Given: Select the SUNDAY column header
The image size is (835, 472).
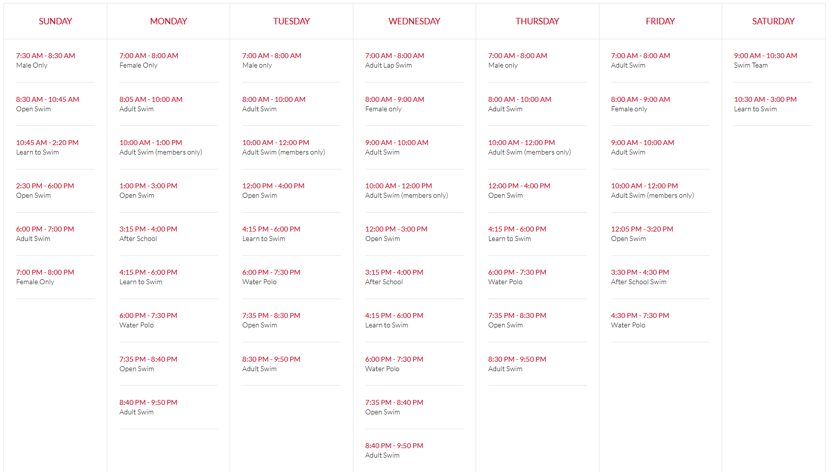Looking at the screenshot, I should click(x=55, y=21).
